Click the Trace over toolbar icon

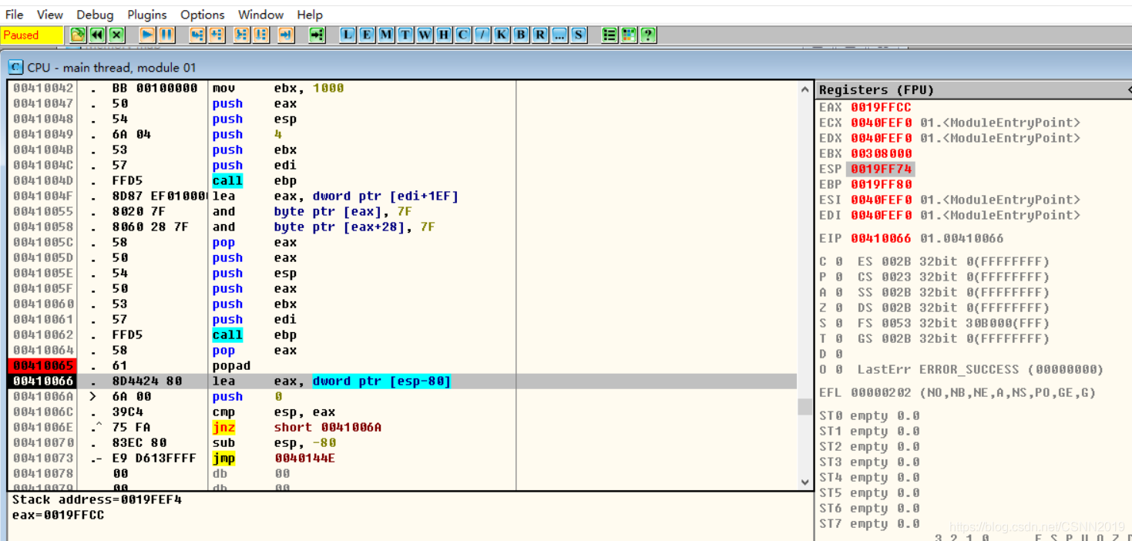261,35
